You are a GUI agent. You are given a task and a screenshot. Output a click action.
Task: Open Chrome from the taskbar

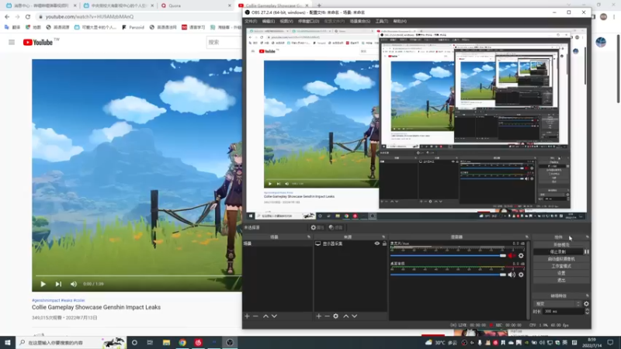click(182, 343)
